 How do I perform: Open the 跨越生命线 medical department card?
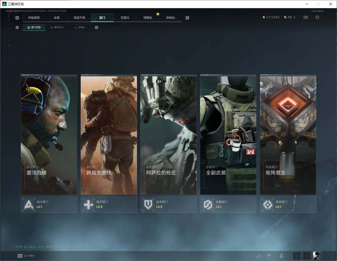[109, 135]
